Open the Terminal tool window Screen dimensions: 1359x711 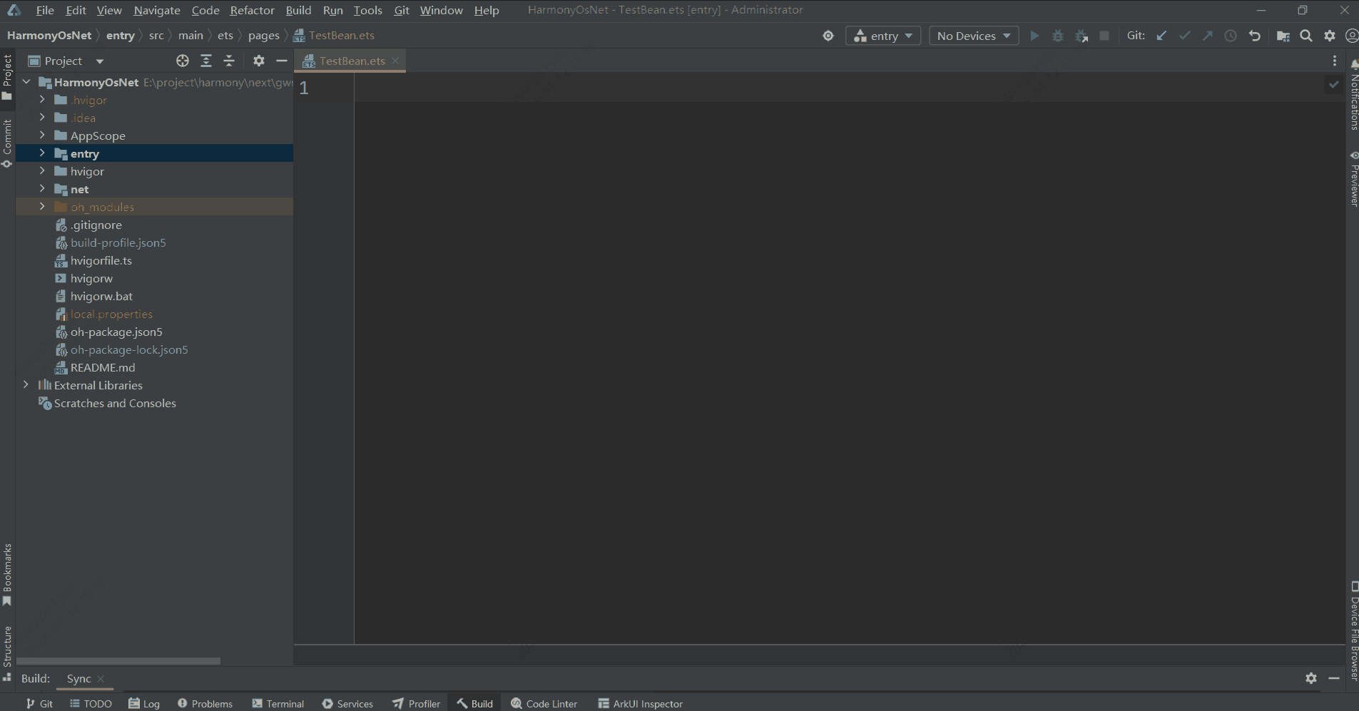pos(278,703)
